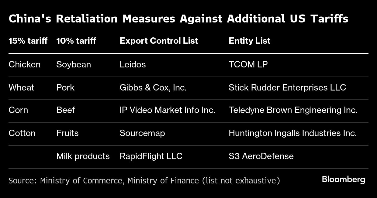Click Gibbs & Cox, Inc.

153,87
